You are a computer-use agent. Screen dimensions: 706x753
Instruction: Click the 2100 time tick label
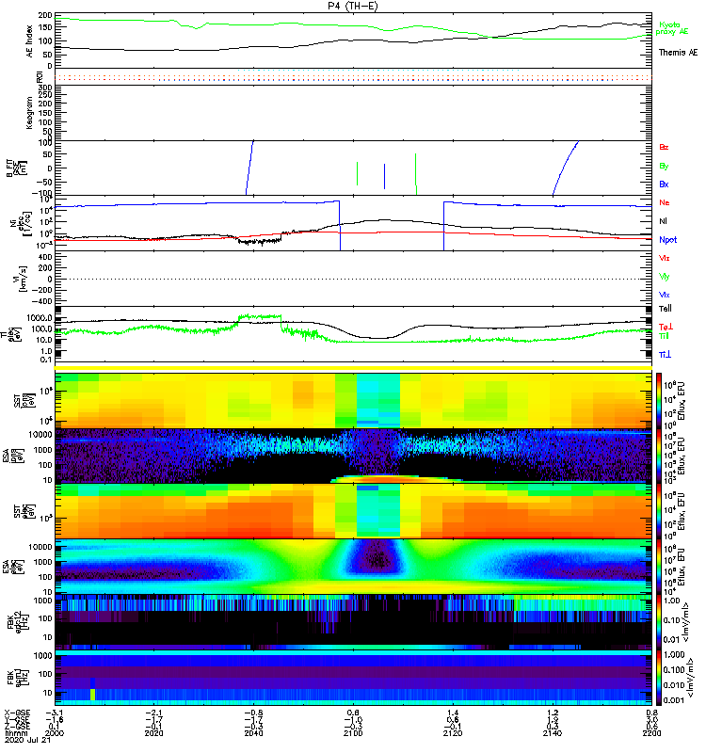pos(353,733)
